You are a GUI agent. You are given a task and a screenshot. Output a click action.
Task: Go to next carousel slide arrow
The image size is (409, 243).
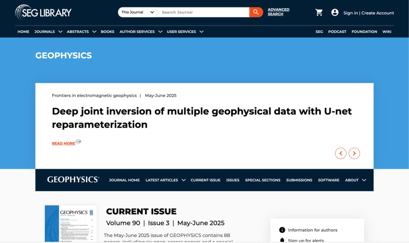click(354, 153)
